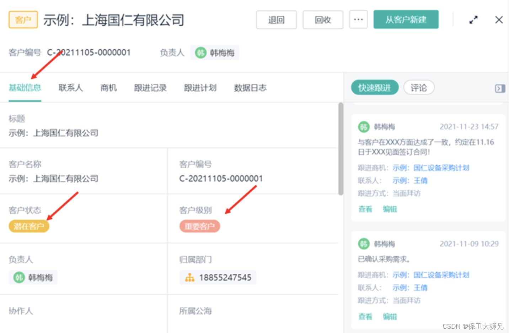Image resolution: width=509 pixels, height=333 pixels.
Task: Click the 潜在客户 status tag
Action: tap(29, 226)
